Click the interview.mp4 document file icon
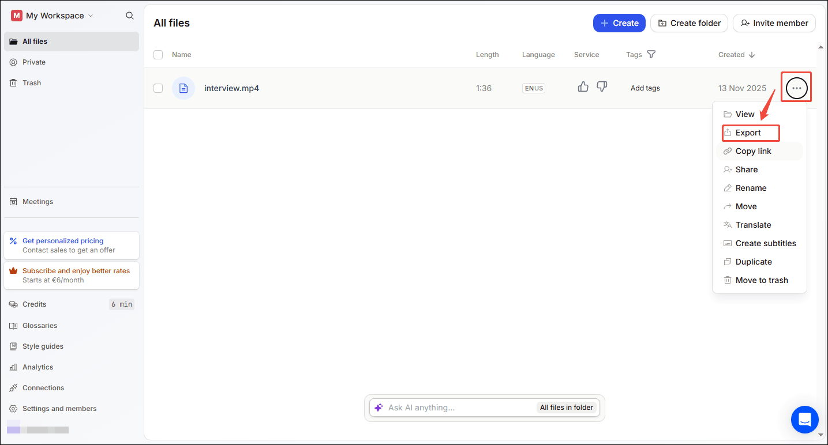Image resolution: width=828 pixels, height=445 pixels. tap(183, 88)
